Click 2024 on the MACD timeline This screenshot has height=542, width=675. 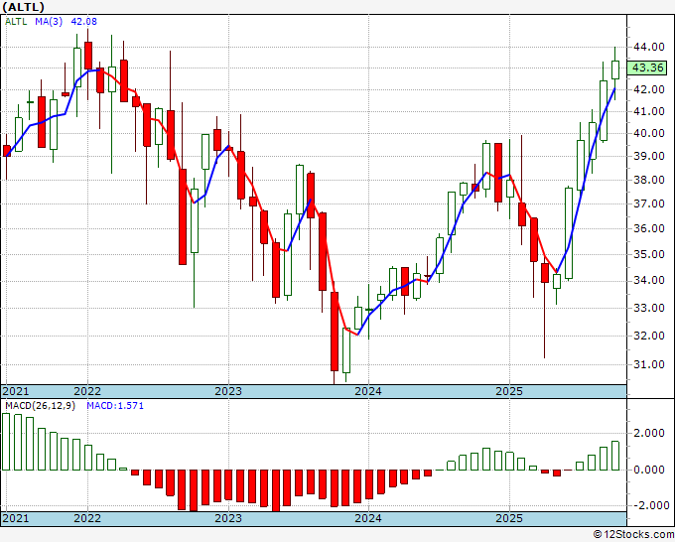[368, 518]
